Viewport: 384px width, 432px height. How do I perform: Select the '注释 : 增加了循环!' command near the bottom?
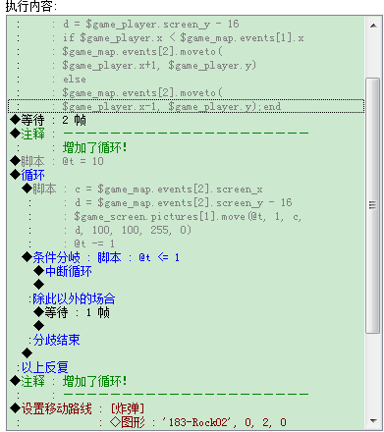coord(68,381)
